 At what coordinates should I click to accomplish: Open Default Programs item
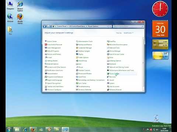[x=52, y=51]
